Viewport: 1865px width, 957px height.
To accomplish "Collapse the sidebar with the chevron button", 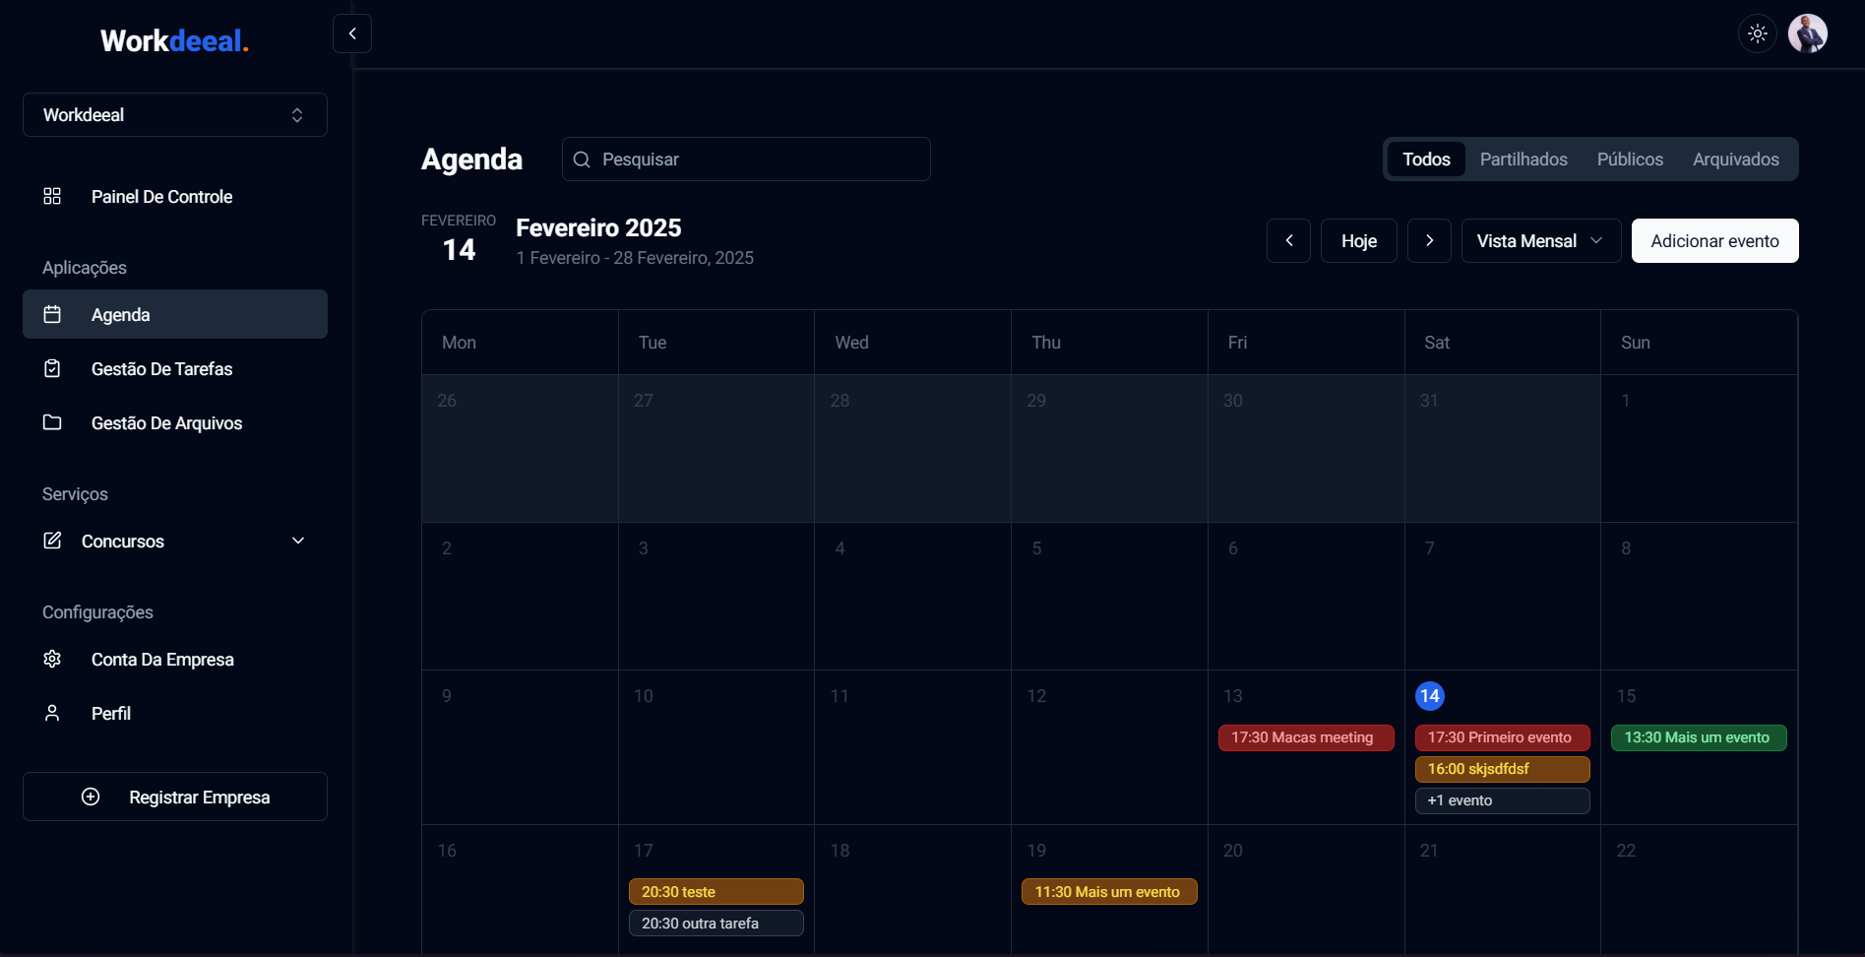I will pyautogui.click(x=352, y=32).
